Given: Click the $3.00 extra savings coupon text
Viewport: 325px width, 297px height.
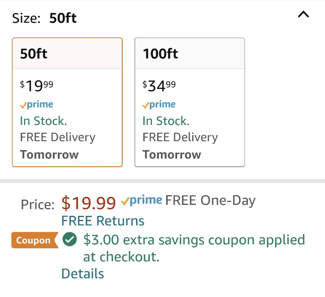Looking at the screenshot, I should point(194,248).
